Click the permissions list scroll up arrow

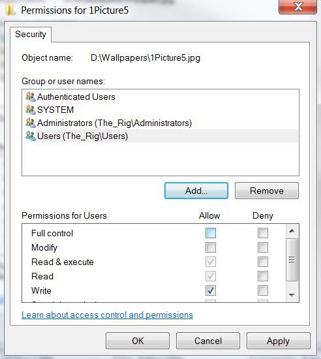(292, 231)
